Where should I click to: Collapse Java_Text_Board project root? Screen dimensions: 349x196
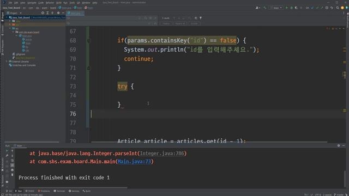7,17
